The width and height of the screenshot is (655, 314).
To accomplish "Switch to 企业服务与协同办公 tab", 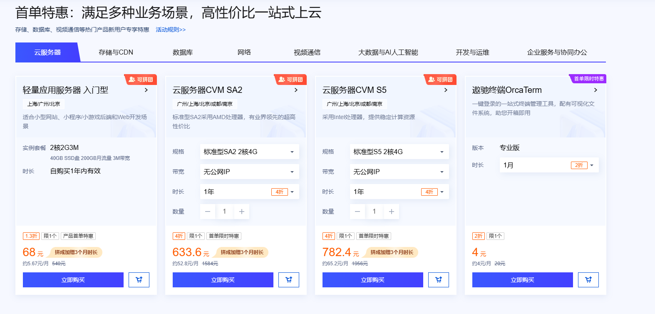I will pos(557,52).
